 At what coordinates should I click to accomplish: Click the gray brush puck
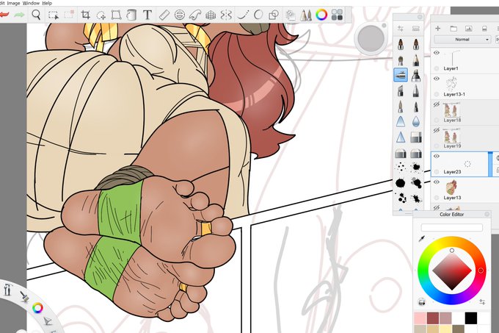pyautogui.click(x=371, y=38)
